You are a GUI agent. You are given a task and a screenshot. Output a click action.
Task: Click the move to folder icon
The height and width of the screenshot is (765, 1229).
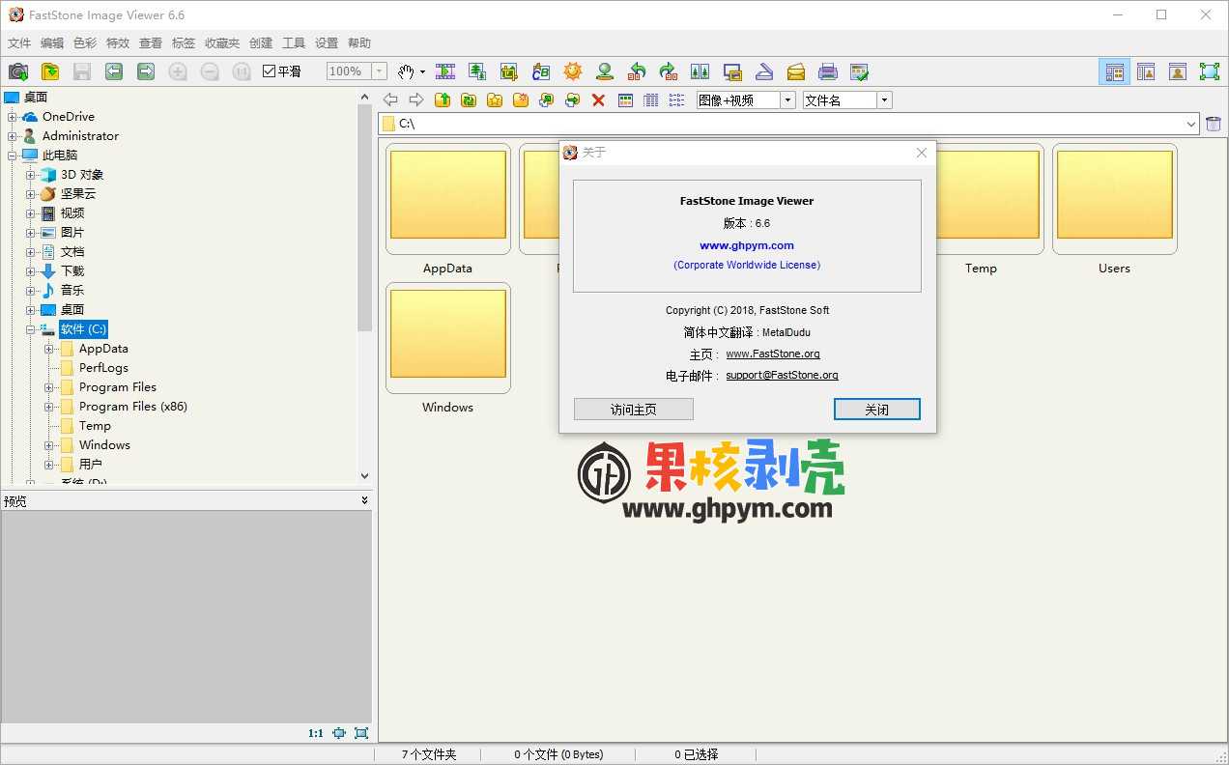[573, 100]
